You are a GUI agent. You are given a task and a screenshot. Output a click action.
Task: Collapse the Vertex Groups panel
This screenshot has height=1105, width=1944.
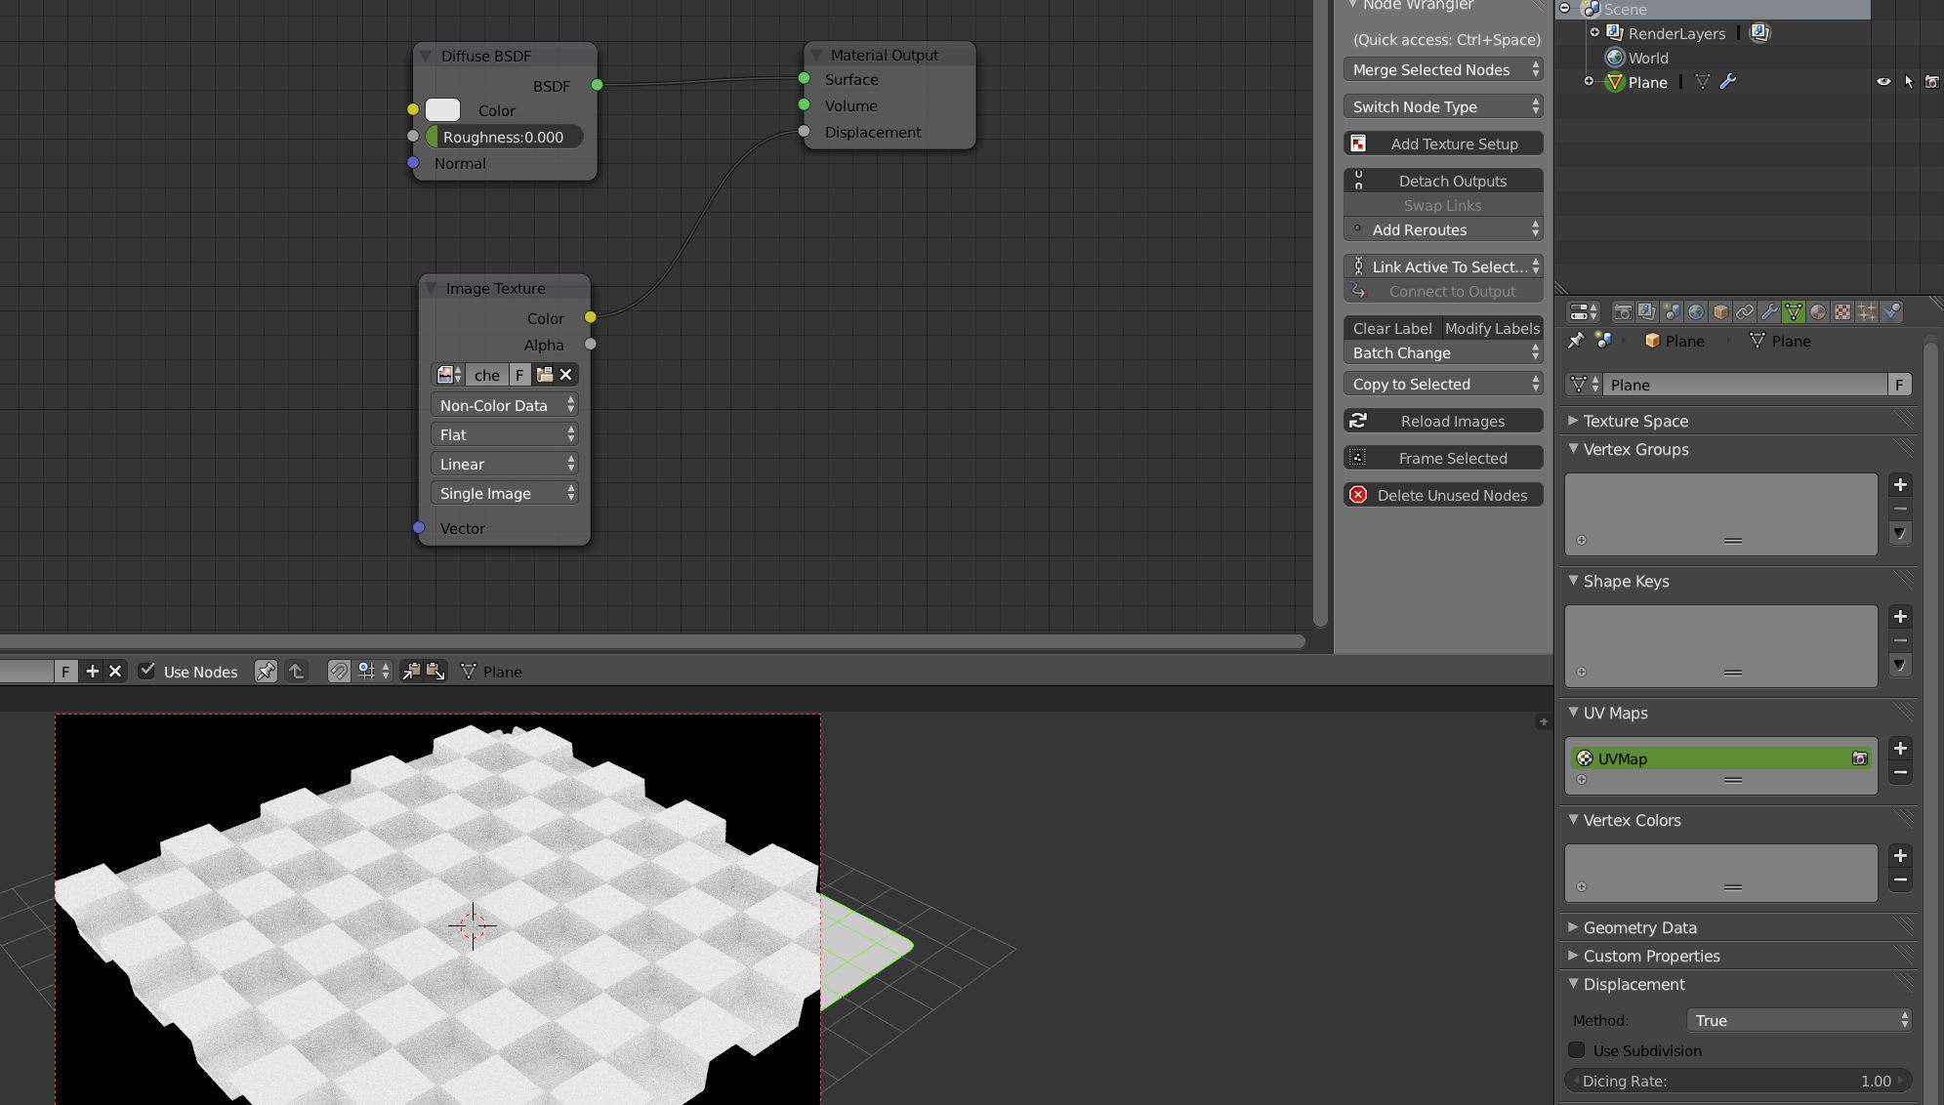point(1573,449)
